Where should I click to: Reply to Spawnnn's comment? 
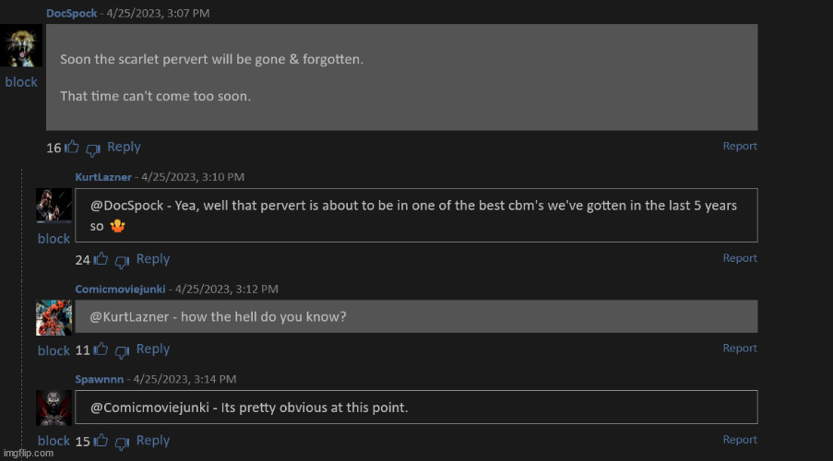153,441
